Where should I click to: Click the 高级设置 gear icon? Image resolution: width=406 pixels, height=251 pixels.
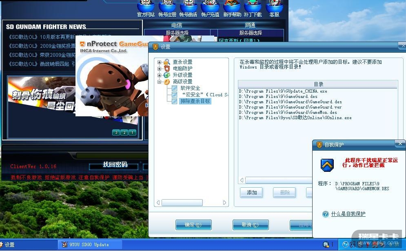tap(167, 82)
